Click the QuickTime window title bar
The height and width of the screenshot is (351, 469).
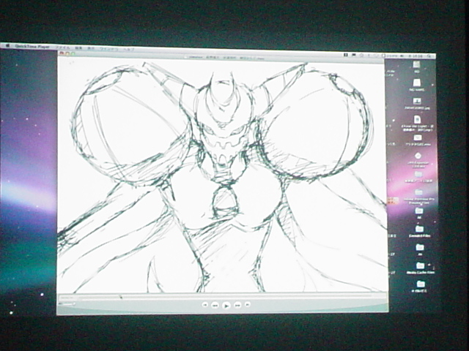(221, 57)
